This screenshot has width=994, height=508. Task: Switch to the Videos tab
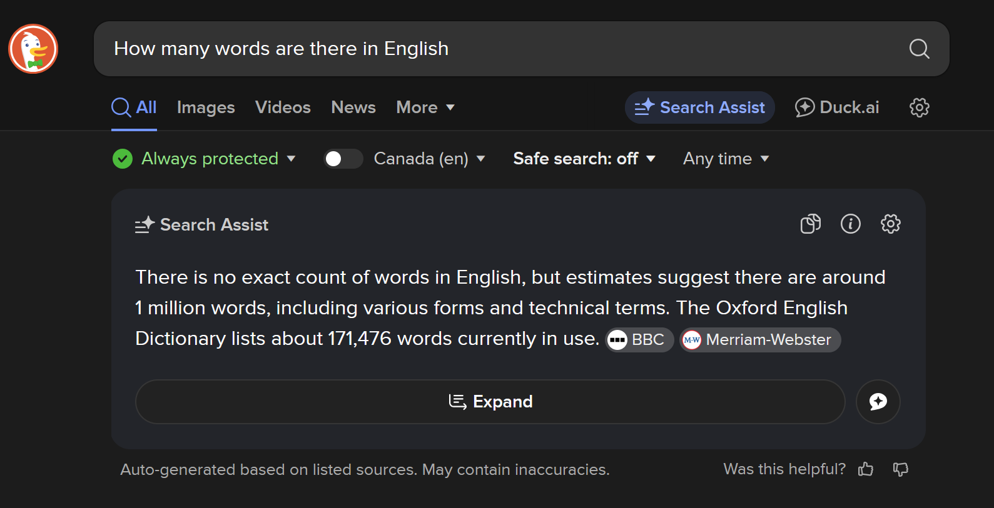point(283,107)
